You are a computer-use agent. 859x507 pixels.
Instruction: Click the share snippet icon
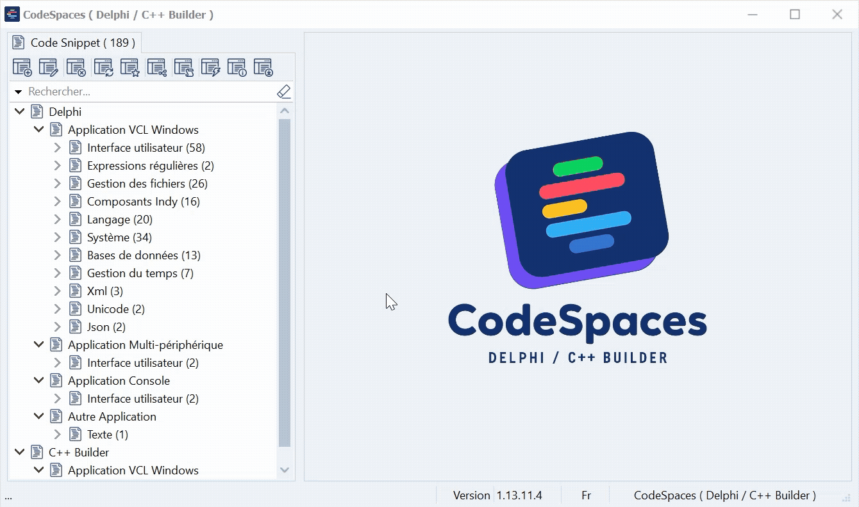click(156, 67)
